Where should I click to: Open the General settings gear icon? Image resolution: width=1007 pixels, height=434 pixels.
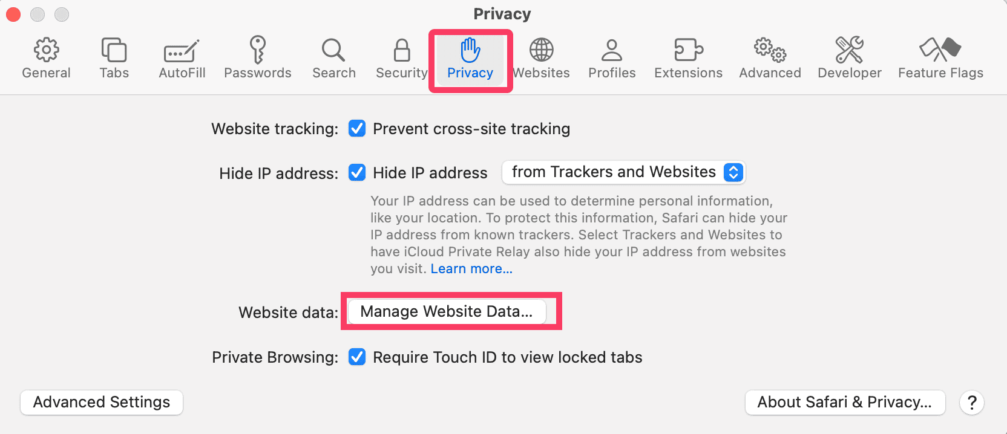point(46,51)
